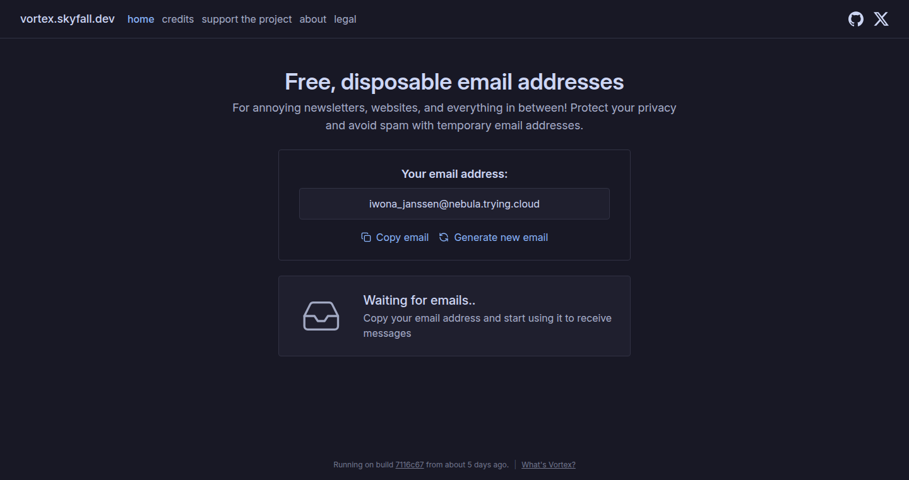This screenshot has width=909, height=480.
Task: Click the inbox tray icon
Action: tap(321, 316)
